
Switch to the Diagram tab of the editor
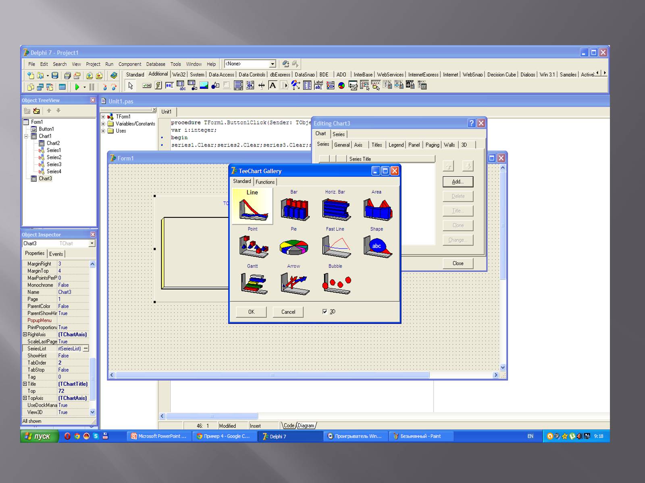pyautogui.click(x=306, y=425)
